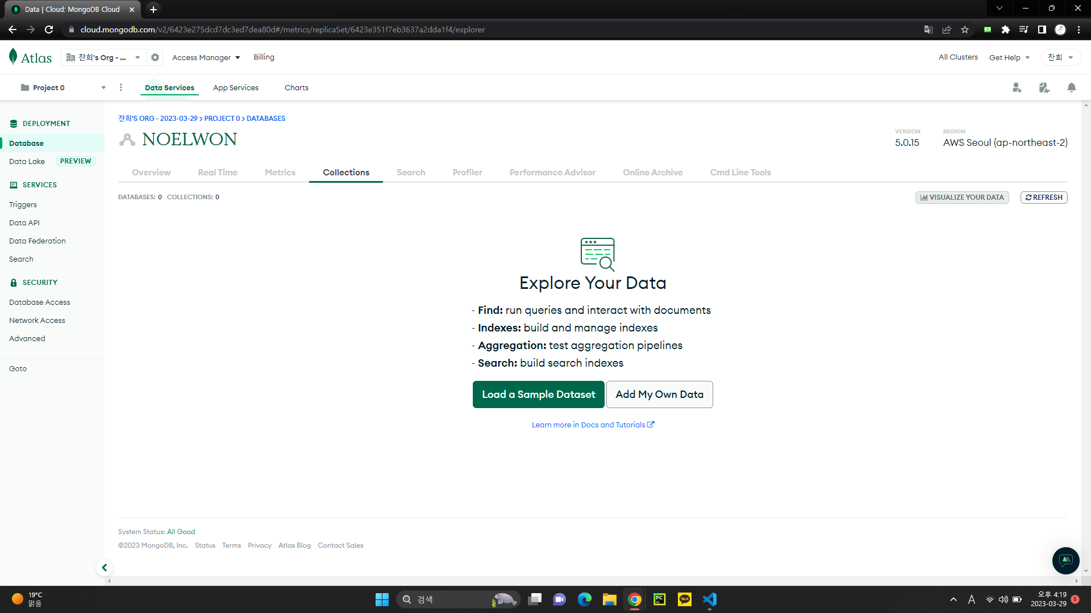Open the All Clusters link
This screenshot has height=613, width=1091.
tap(958, 57)
